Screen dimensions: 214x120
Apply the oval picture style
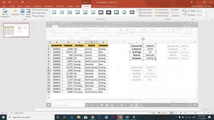(124, 12)
